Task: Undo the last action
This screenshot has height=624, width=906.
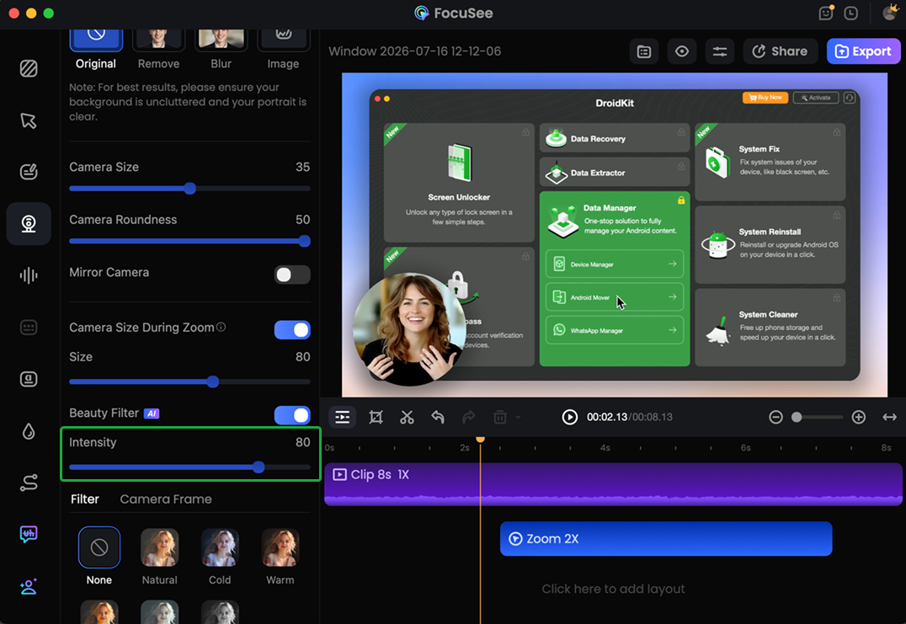Action: pyautogui.click(x=438, y=417)
